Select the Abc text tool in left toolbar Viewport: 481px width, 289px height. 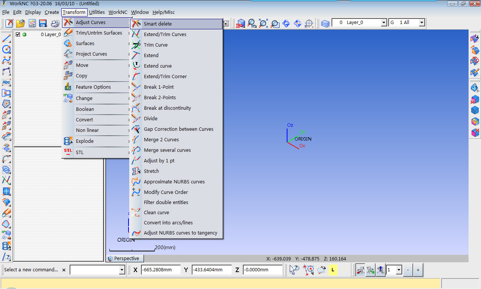[x=6, y=82]
